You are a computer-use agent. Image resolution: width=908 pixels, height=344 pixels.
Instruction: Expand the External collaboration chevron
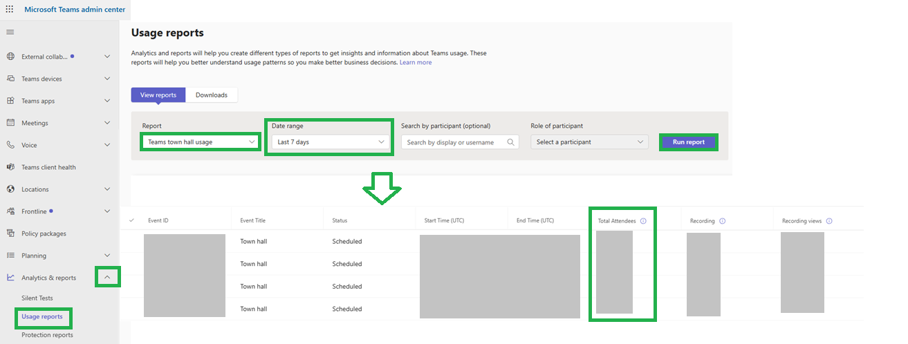coord(107,57)
